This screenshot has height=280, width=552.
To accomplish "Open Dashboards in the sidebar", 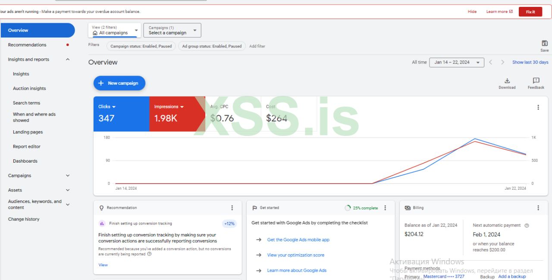I will (x=25, y=161).
